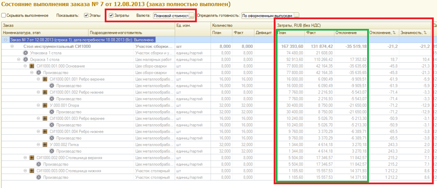Collapse the СИ1000.001.004 Ребро нижнее node

coord(39,132)
